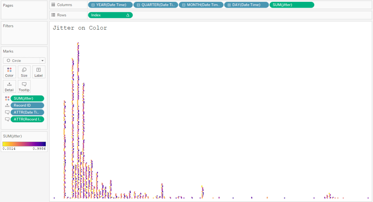Select the Detail mark property button
Screen dimensions: 373x202
coord(9,86)
